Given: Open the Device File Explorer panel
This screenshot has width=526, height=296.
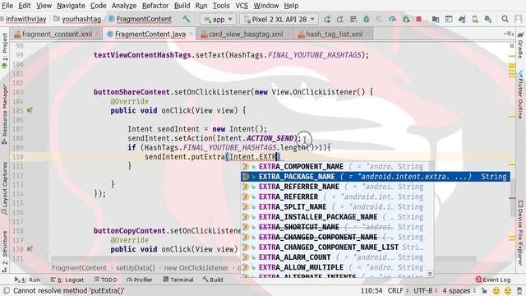Looking at the screenshot, I should [x=520, y=234].
